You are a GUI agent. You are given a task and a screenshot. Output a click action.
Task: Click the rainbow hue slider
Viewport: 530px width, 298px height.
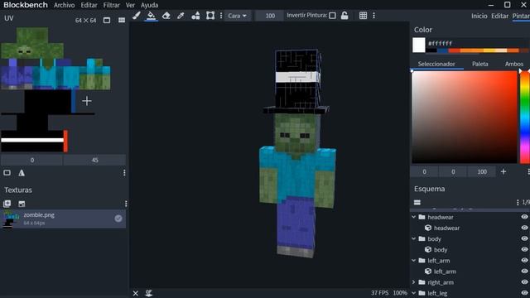coord(524,118)
